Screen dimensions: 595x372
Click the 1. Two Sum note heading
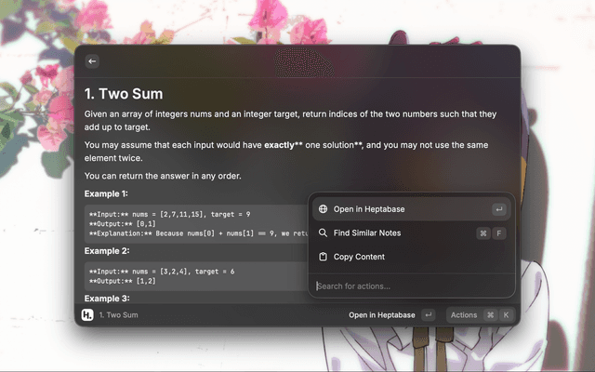[x=124, y=94]
